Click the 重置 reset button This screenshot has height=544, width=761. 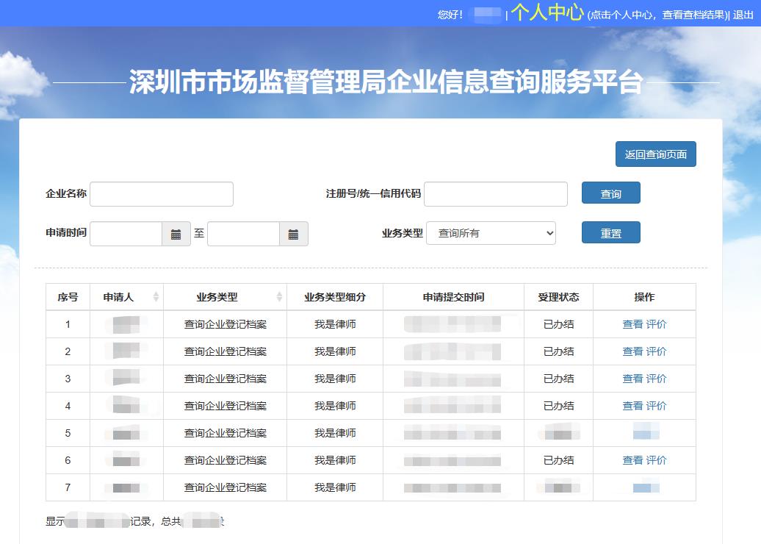pyautogui.click(x=610, y=232)
